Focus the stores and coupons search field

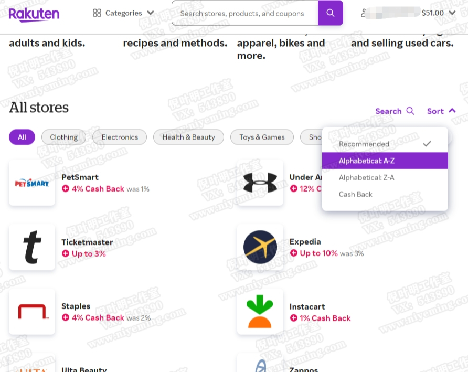pos(244,13)
